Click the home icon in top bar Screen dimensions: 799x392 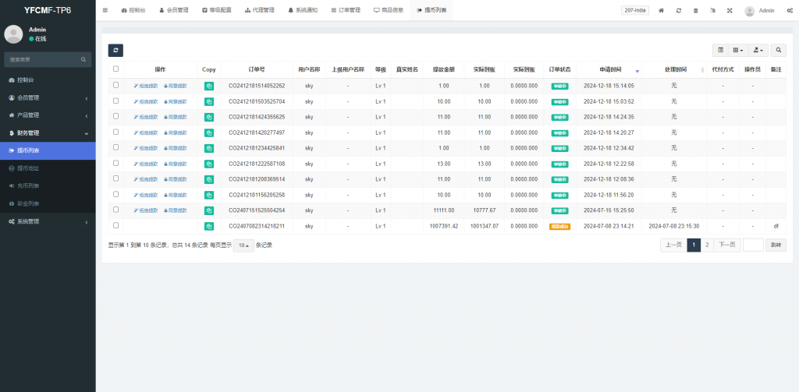point(661,11)
